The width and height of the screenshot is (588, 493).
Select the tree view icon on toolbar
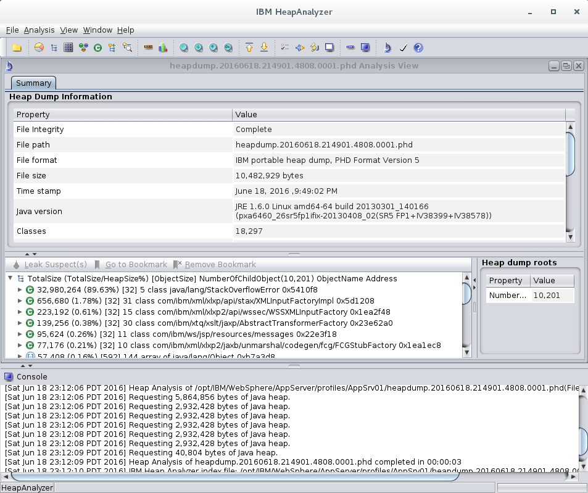point(53,48)
